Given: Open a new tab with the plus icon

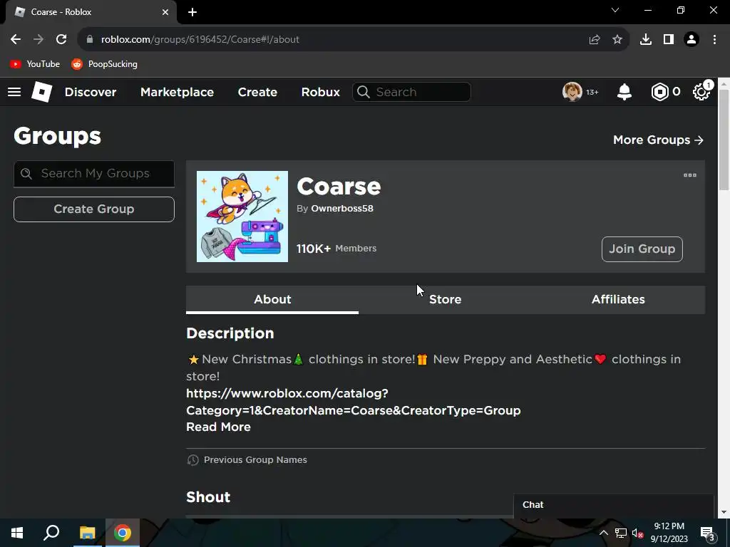Looking at the screenshot, I should click(192, 12).
